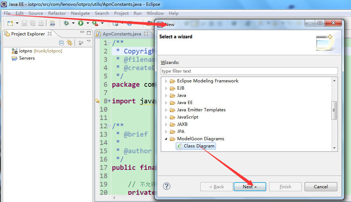Open the Refactor menu
Screen dimensions: 351x202
tap(57, 13)
